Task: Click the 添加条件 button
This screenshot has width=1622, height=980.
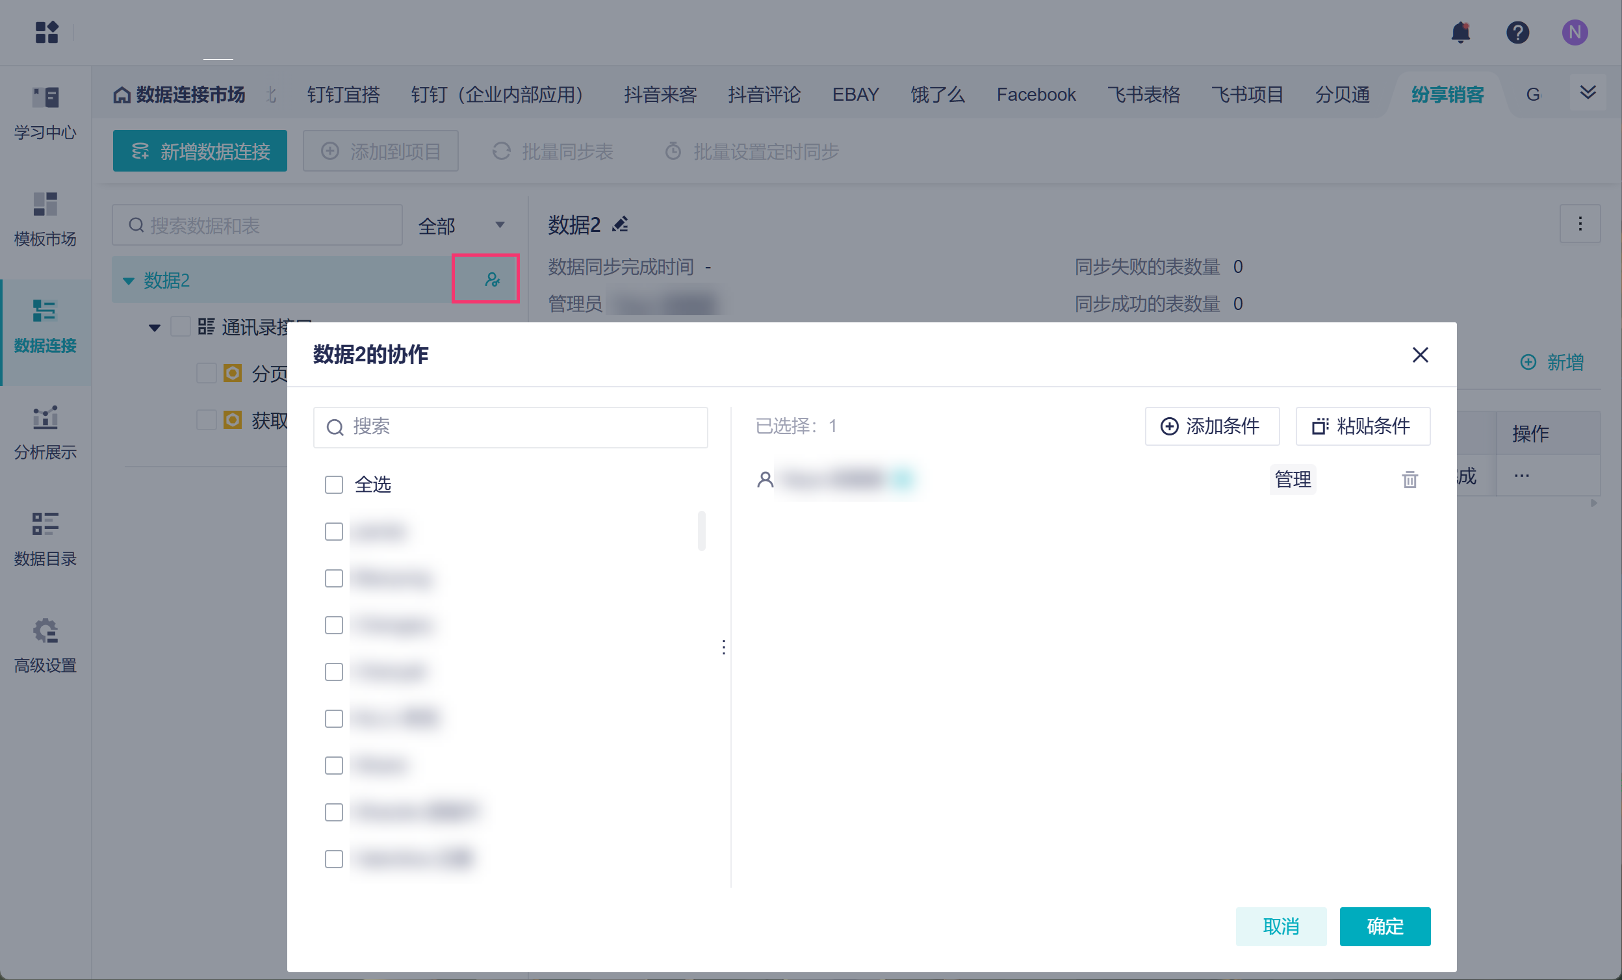Action: click(1211, 426)
